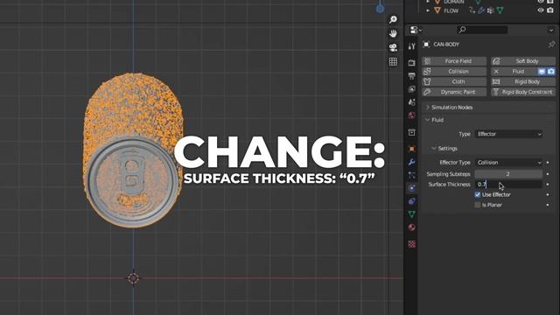This screenshot has width=560, height=315.
Task: Toggle Fluid show in viewport icon
Action: (x=542, y=72)
